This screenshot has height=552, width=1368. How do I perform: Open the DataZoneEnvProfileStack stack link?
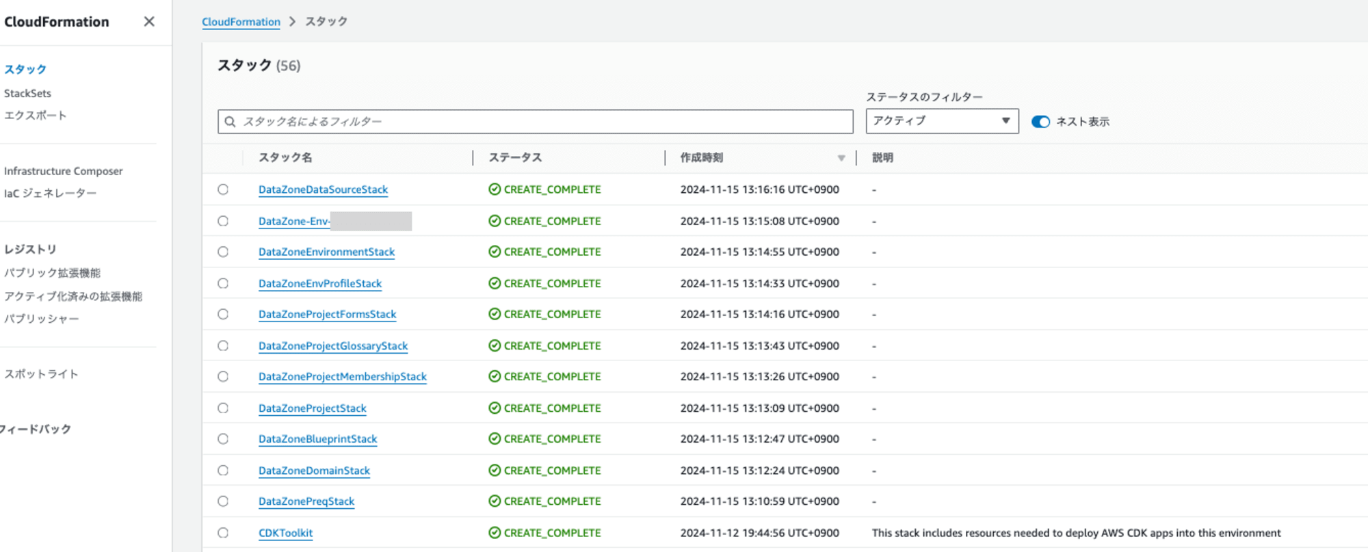pos(320,283)
